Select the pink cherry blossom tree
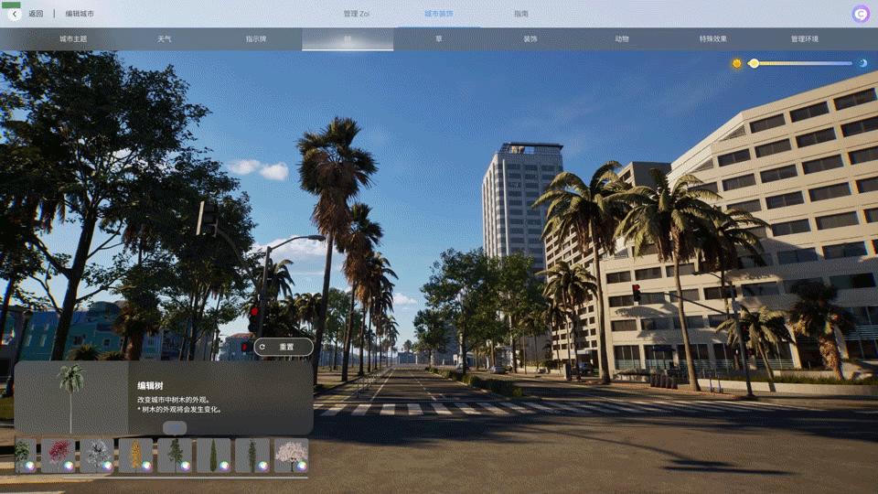This screenshot has height=494, width=878. (291, 455)
